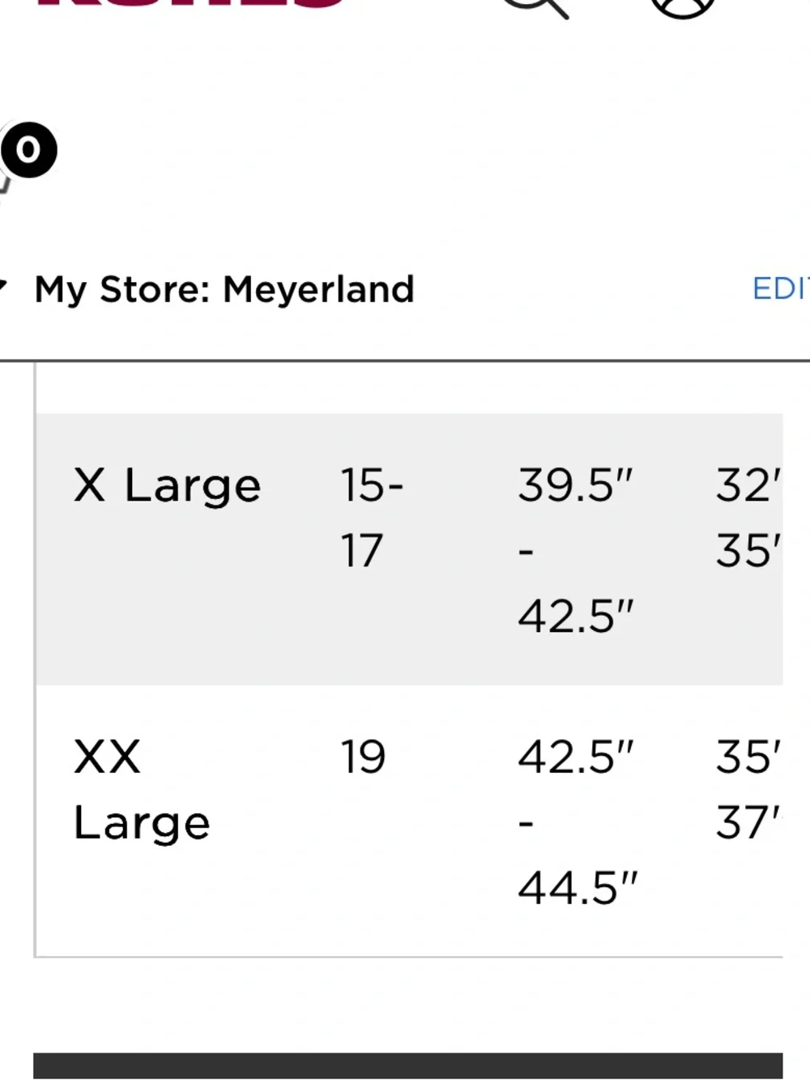Select the X Large size row
The image size is (810, 1080).
click(409, 549)
